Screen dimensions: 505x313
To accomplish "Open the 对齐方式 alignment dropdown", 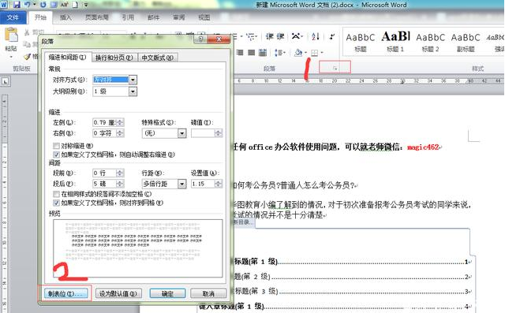I will tap(133, 80).
